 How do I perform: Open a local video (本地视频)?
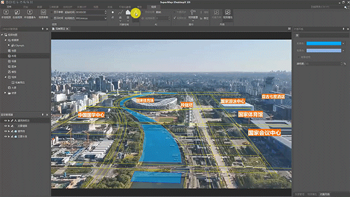pos(6,14)
